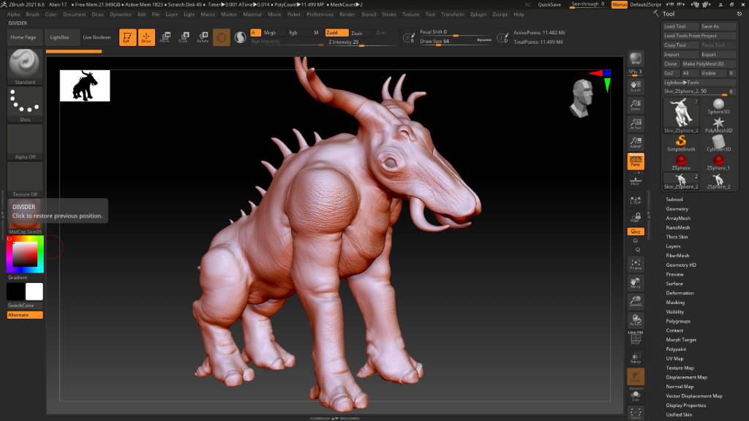Expand the Subtool palette section

674,200
